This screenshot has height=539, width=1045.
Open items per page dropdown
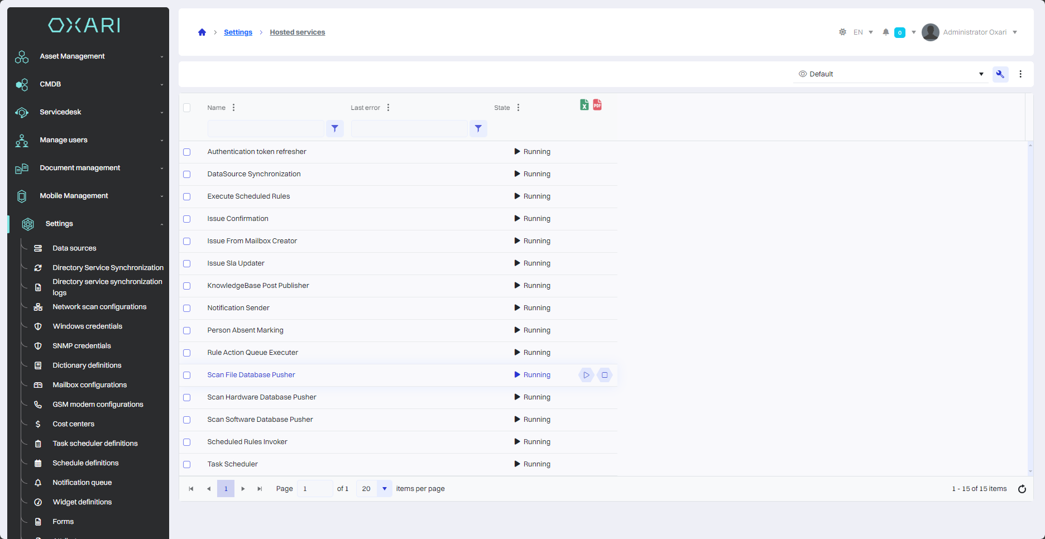pos(384,489)
